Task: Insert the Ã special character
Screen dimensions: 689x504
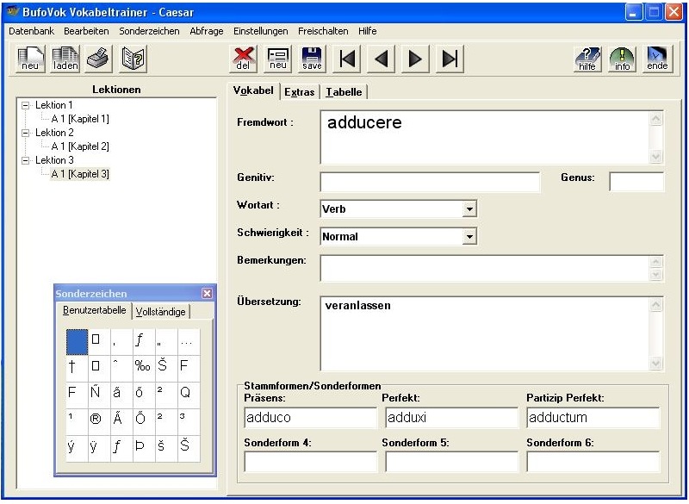Action: pyautogui.click(x=121, y=420)
